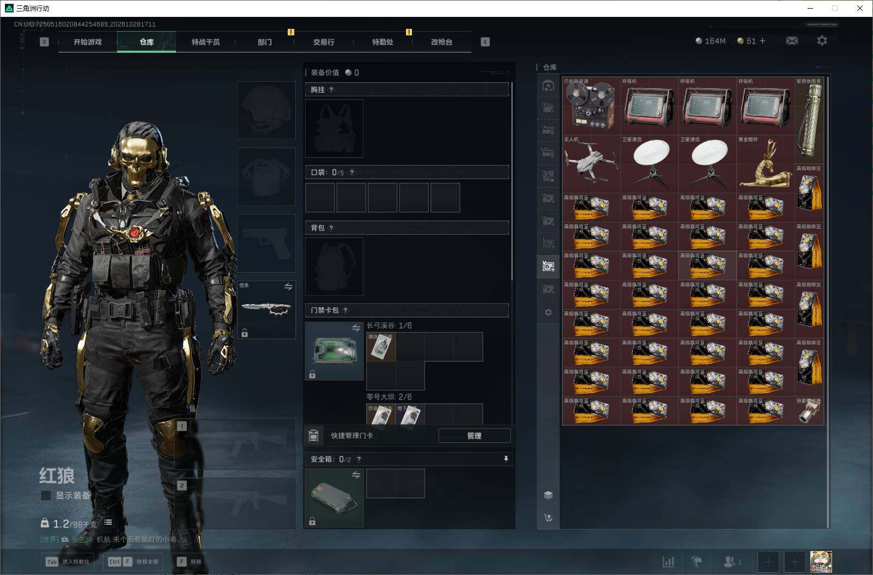
Task: Click the empty chest rig slot
Action: pyautogui.click(x=334, y=129)
